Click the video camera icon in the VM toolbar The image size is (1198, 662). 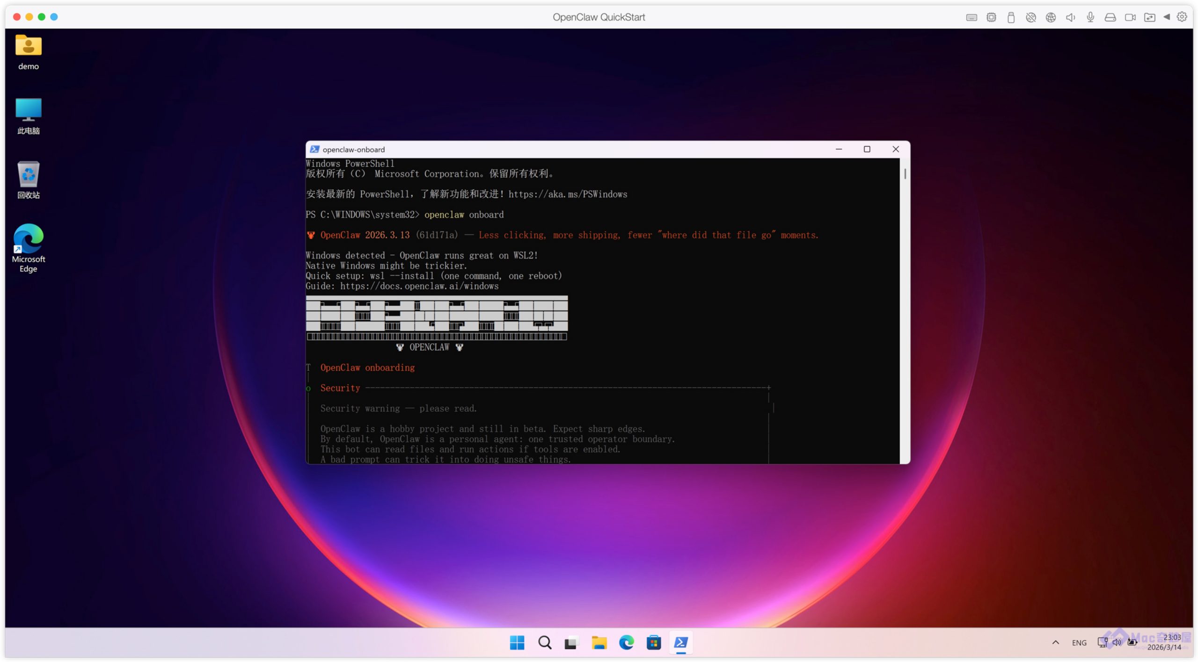1130,17
